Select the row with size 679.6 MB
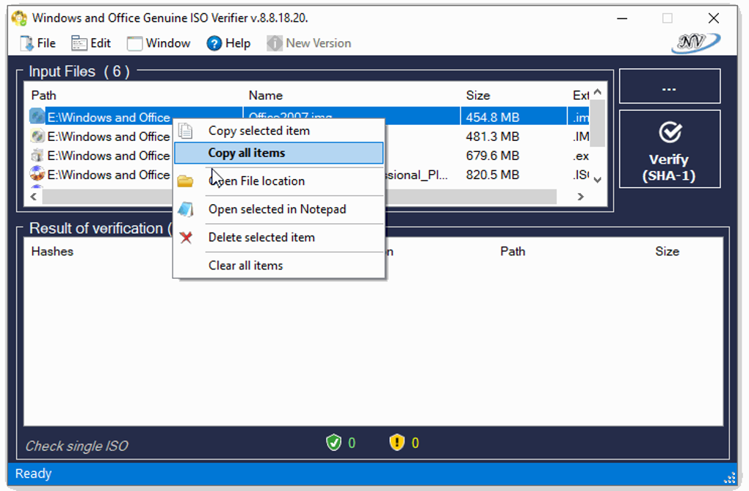The width and height of the screenshot is (749, 491). point(309,156)
